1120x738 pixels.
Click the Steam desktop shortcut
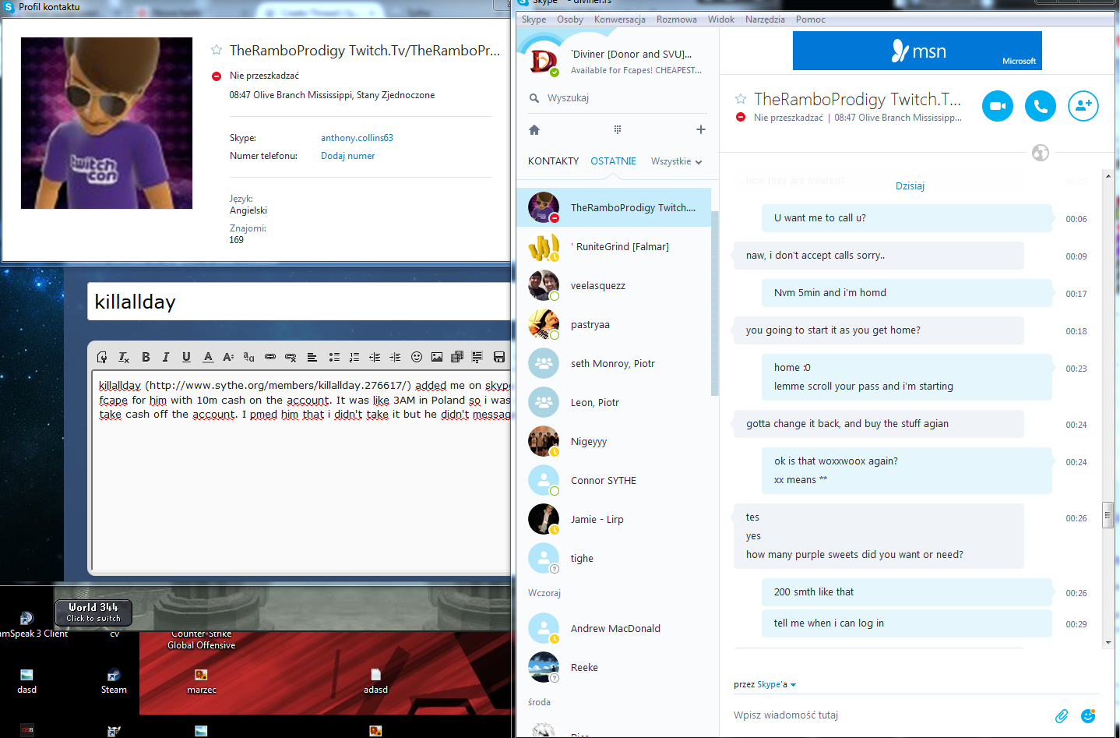[x=114, y=681]
